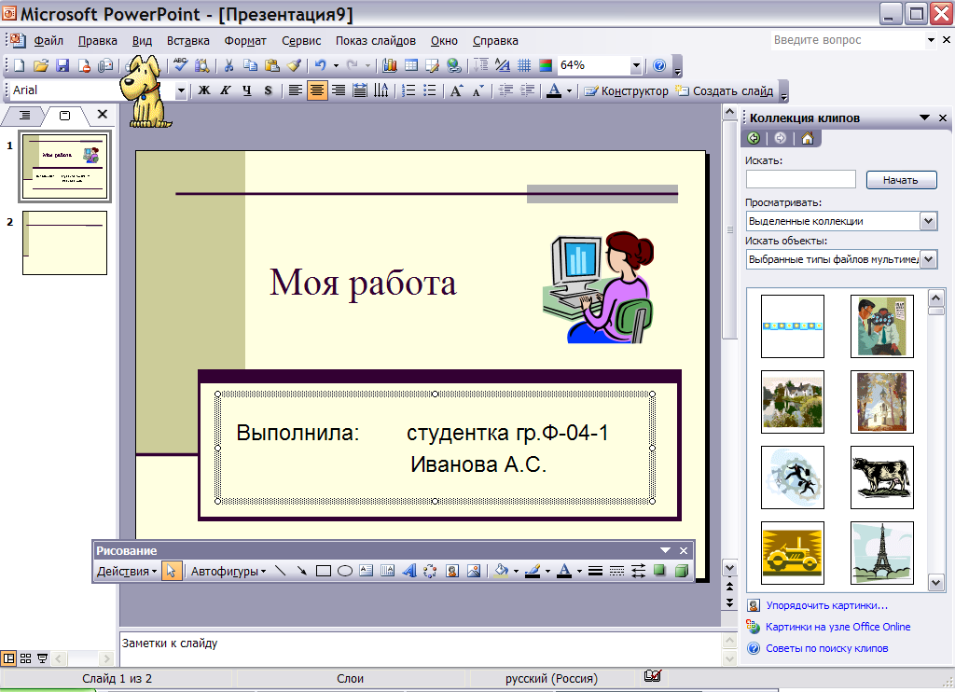Open the Сервис menu
Screen dimensions: 955x692
point(301,41)
